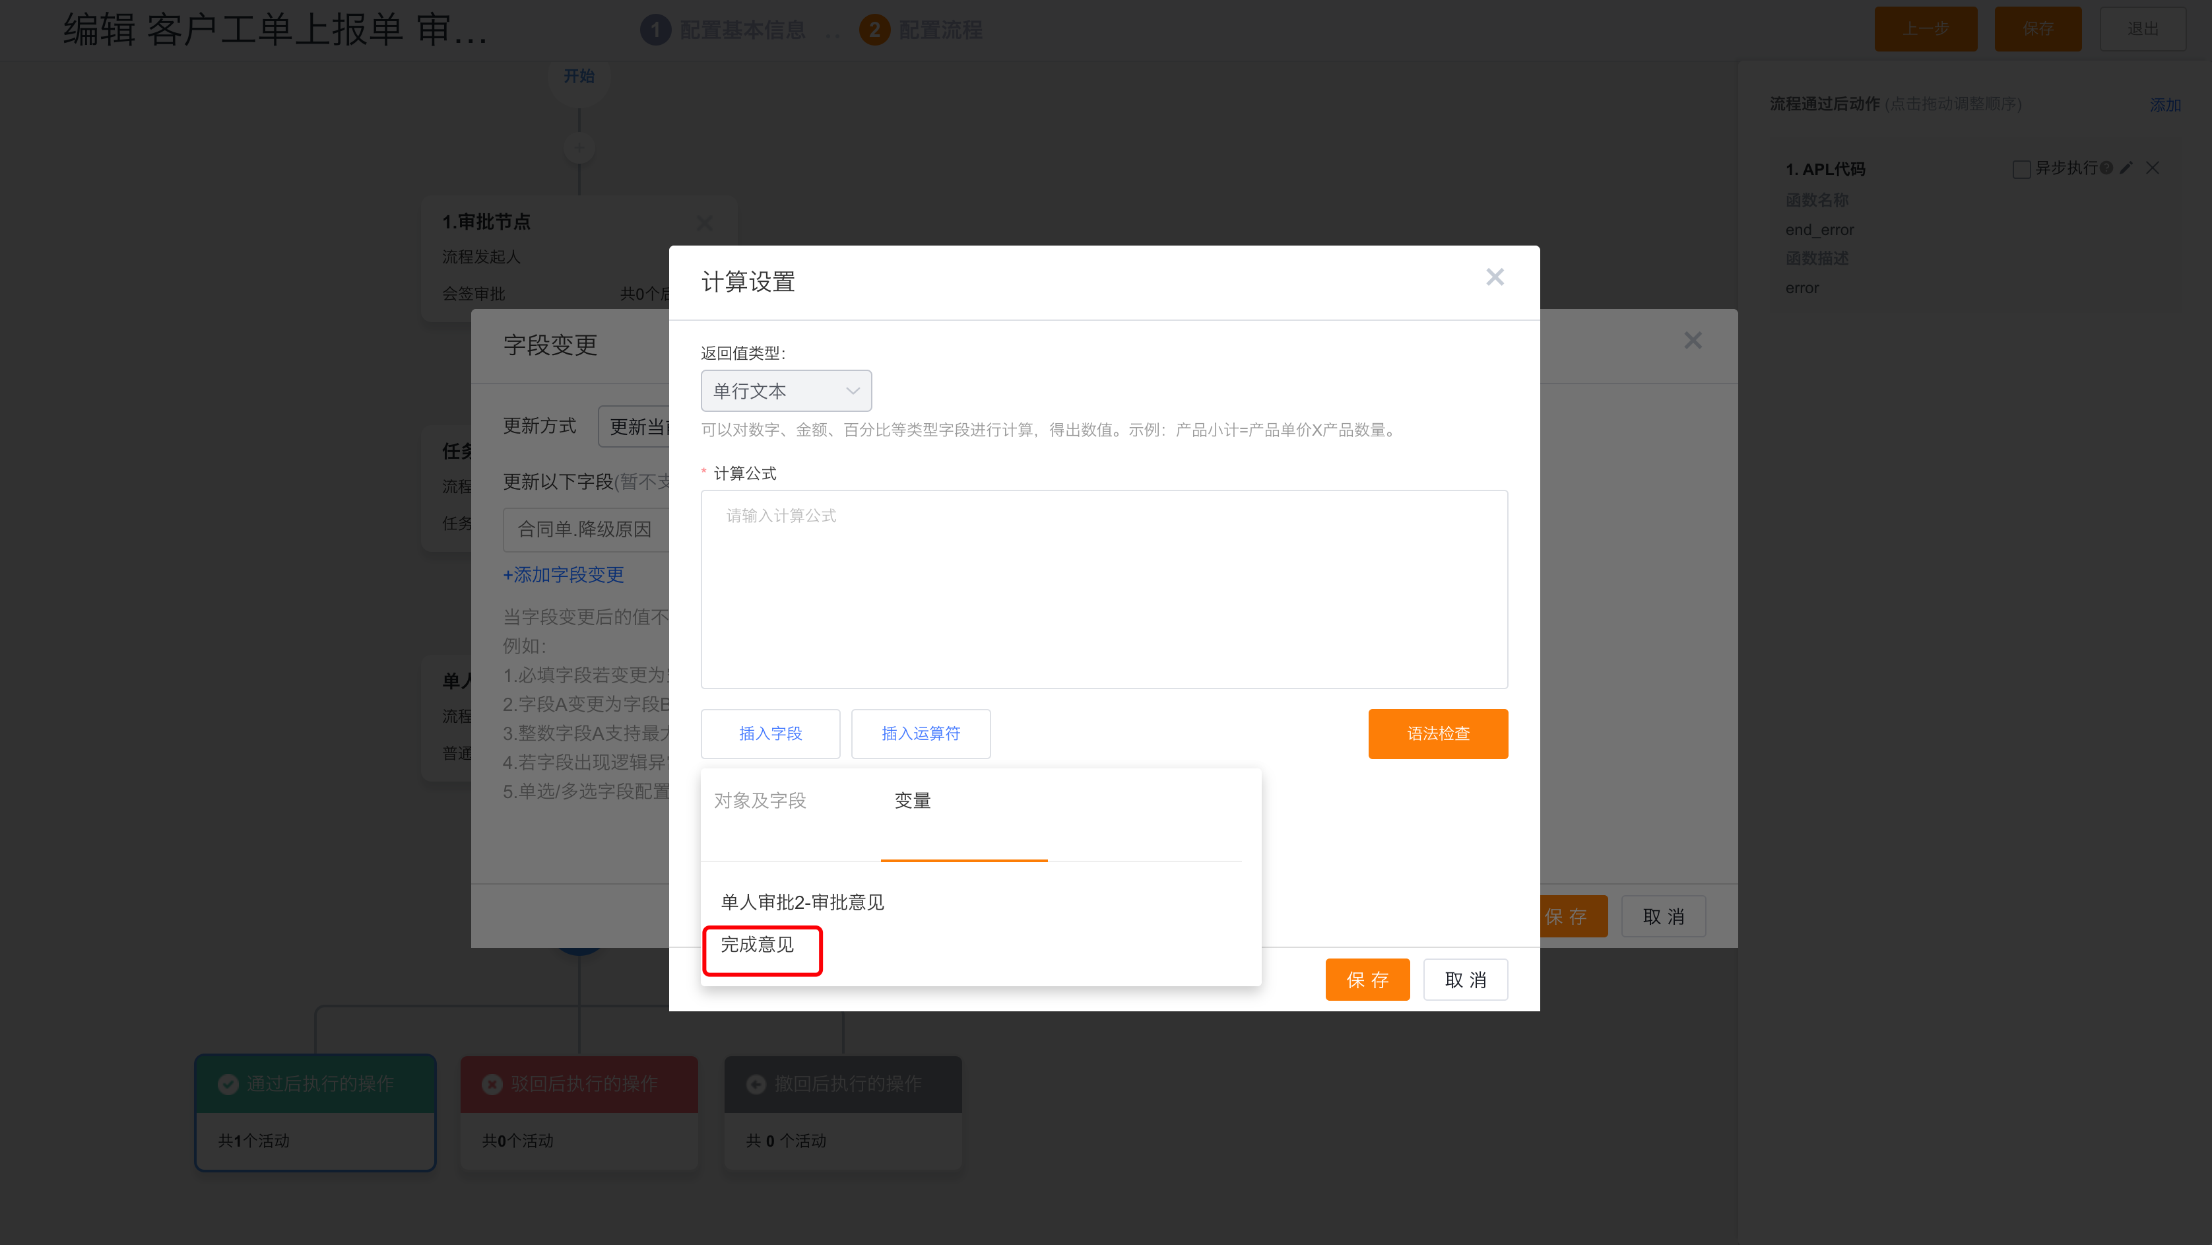Select the green checkmark icon on 通过后执行的操作 card
This screenshot has width=2212, height=1245.
click(x=228, y=1083)
